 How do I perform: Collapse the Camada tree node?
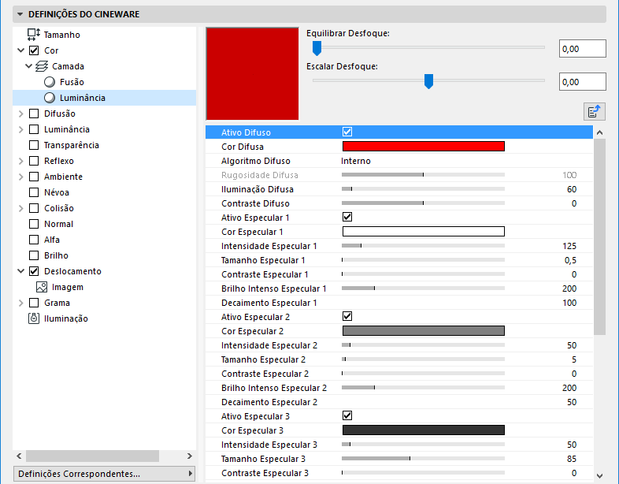coord(28,66)
